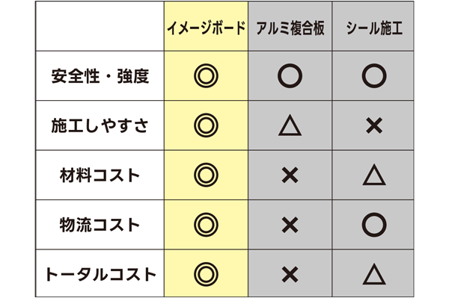Click the イメージボード column header
This screenshot has height=298, width=449.
[x=207, y=28]
